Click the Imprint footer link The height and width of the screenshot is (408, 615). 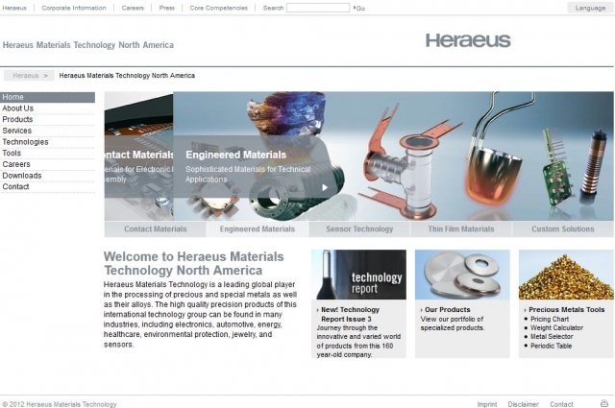[487, 404]
